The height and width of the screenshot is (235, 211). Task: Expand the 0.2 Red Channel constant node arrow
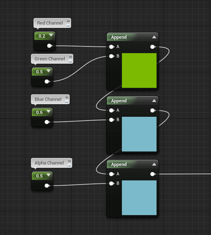51,35
